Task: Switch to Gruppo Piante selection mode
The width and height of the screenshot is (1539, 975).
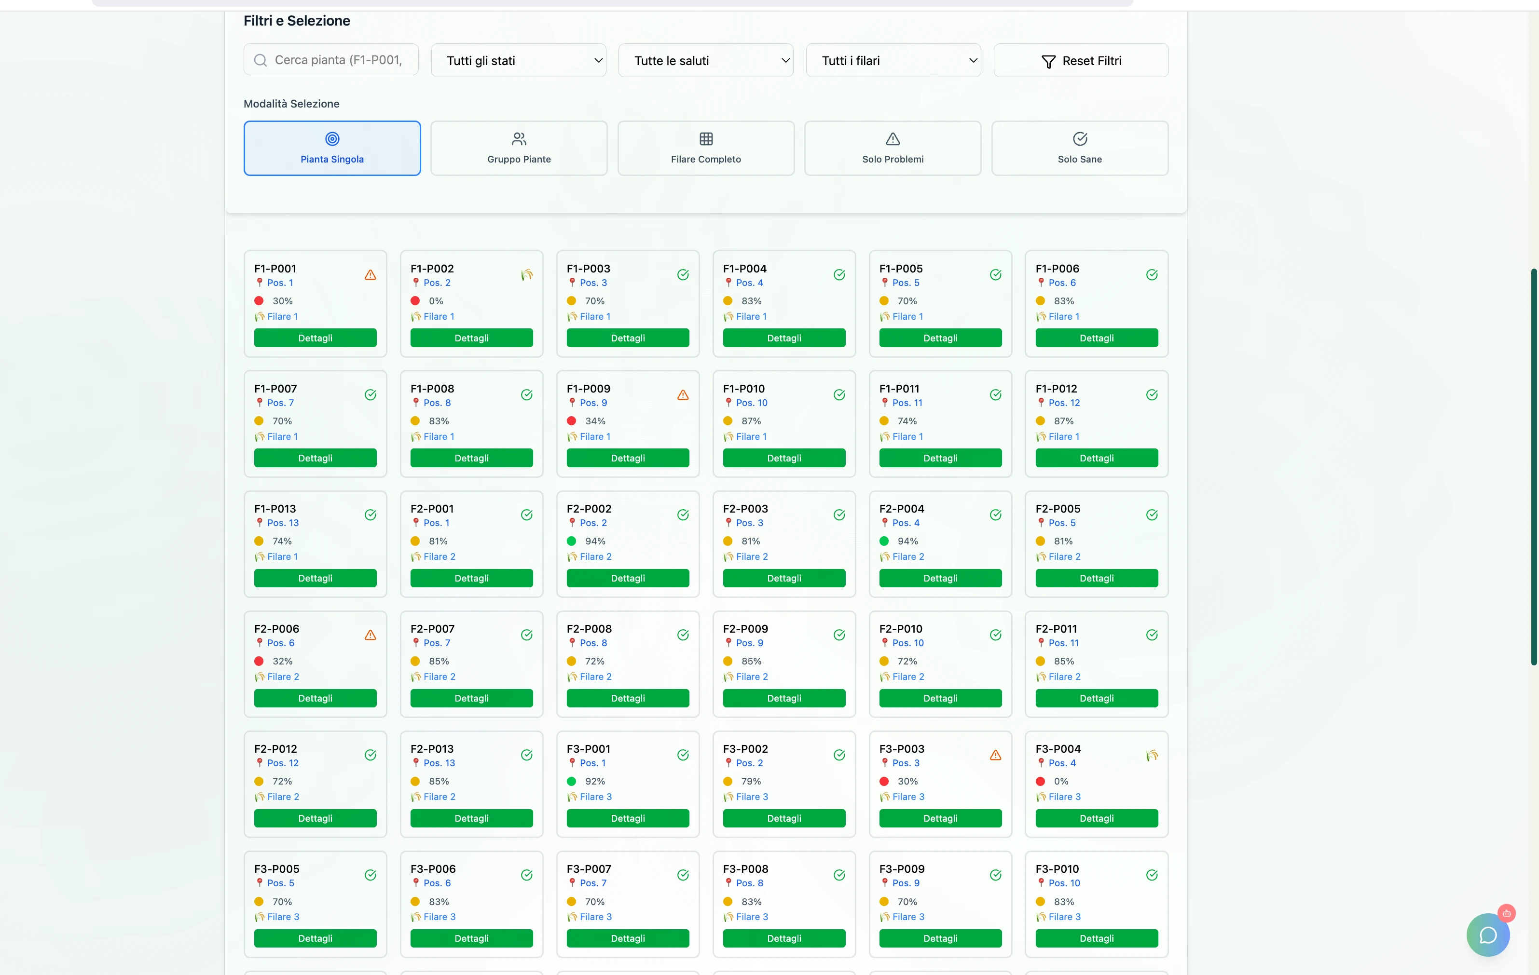Action: 519,148
